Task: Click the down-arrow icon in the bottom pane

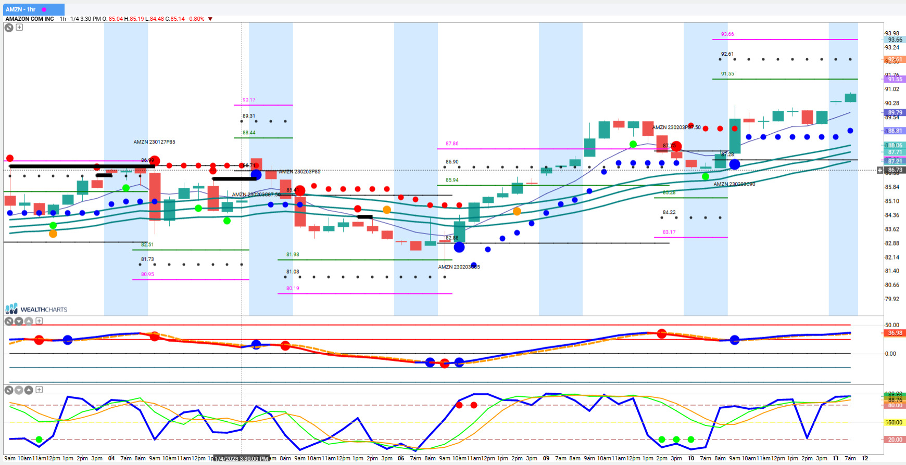Action: 19,390
